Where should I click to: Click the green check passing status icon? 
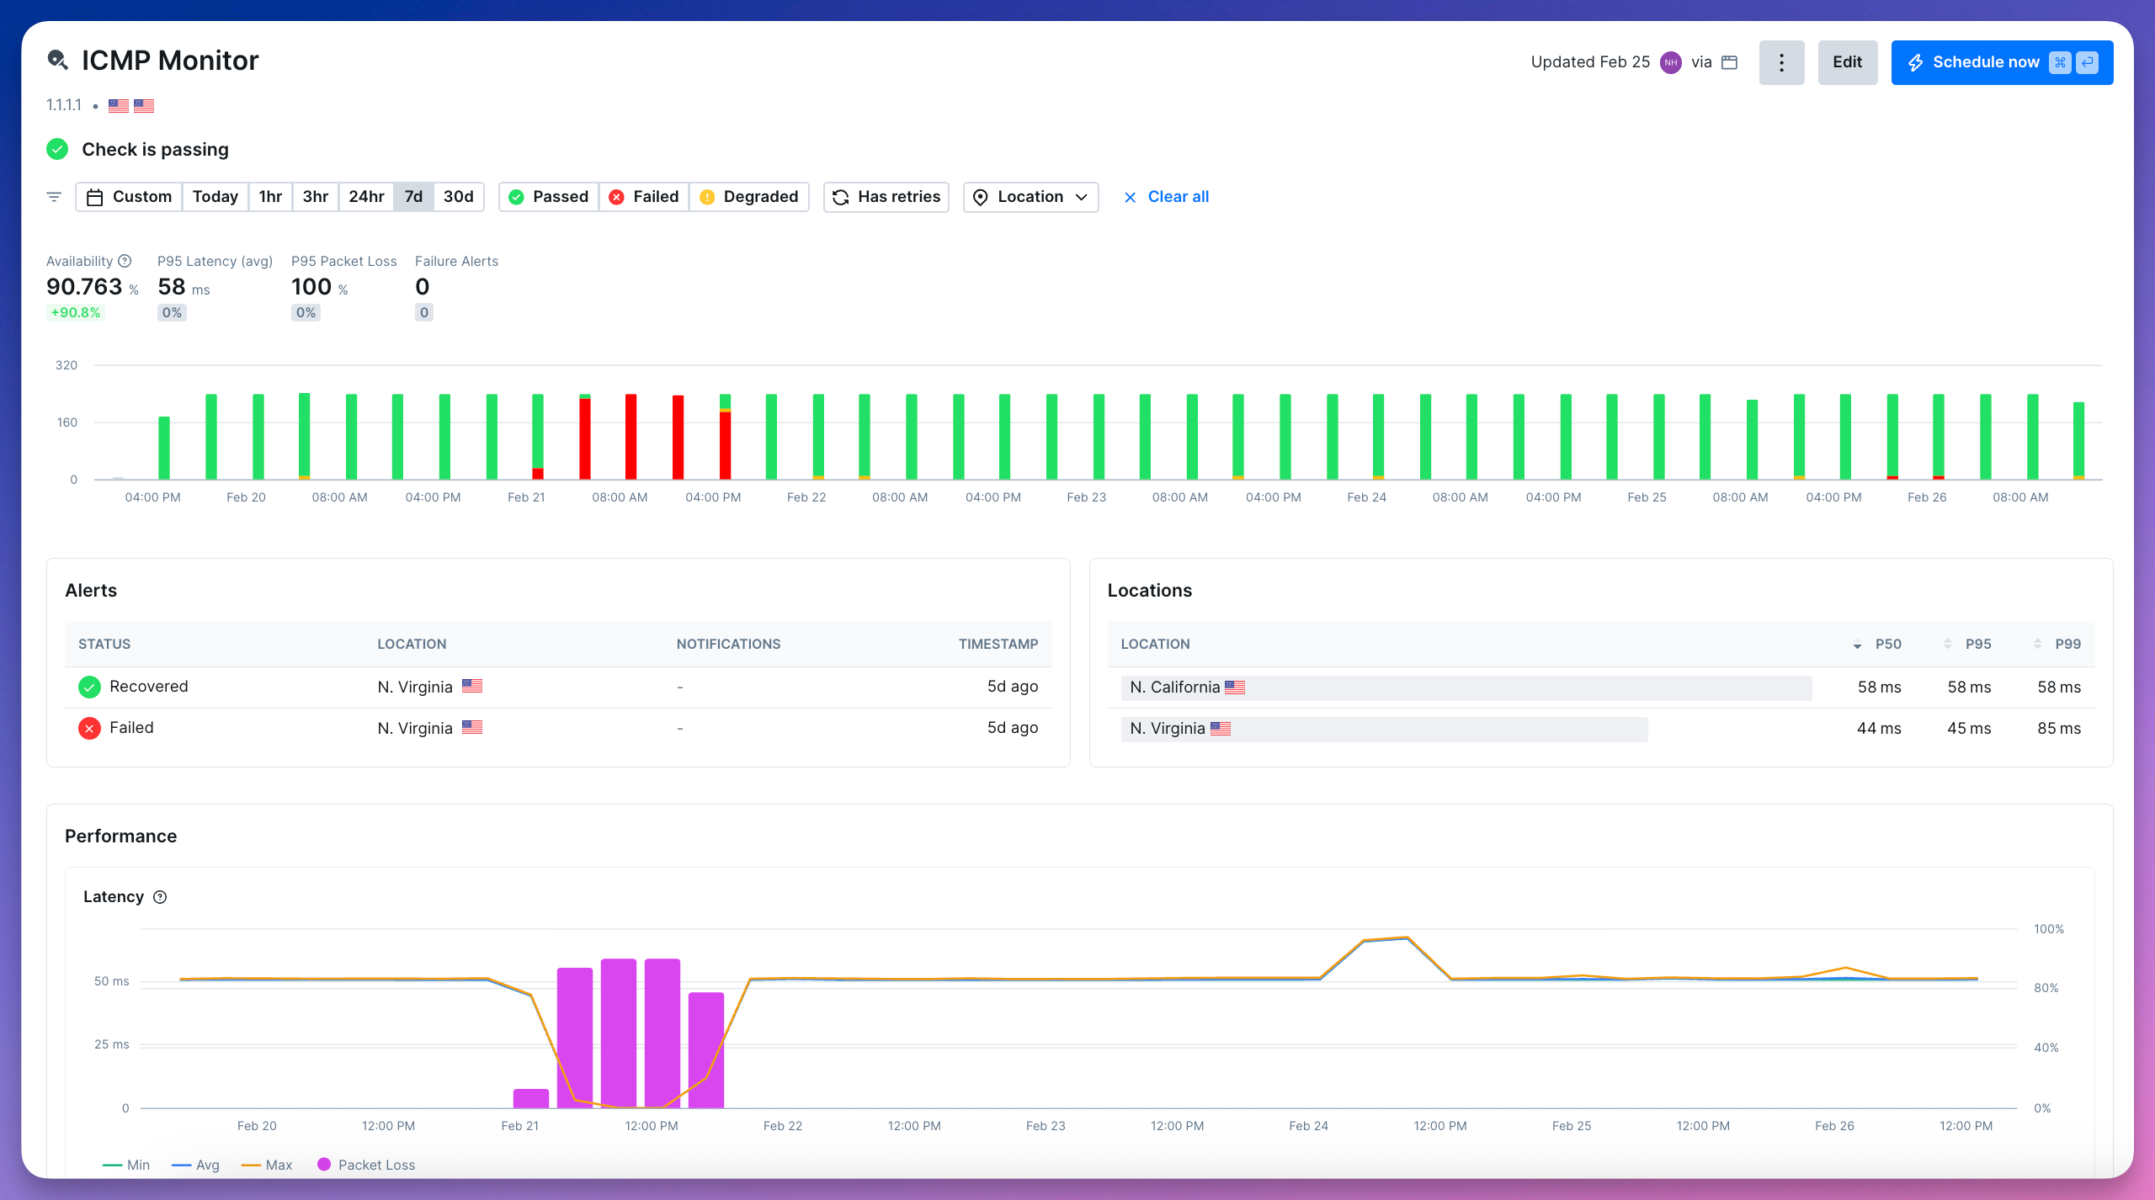57,149
